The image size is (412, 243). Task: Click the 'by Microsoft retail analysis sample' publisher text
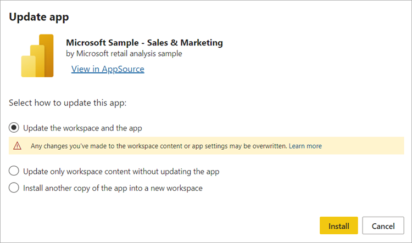124,54
